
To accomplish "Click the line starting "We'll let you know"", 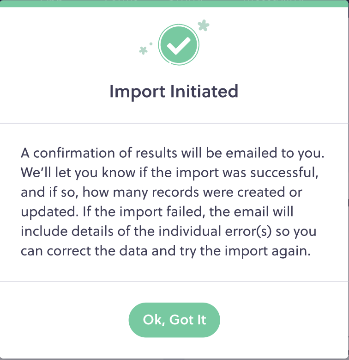I will point(173,173).
